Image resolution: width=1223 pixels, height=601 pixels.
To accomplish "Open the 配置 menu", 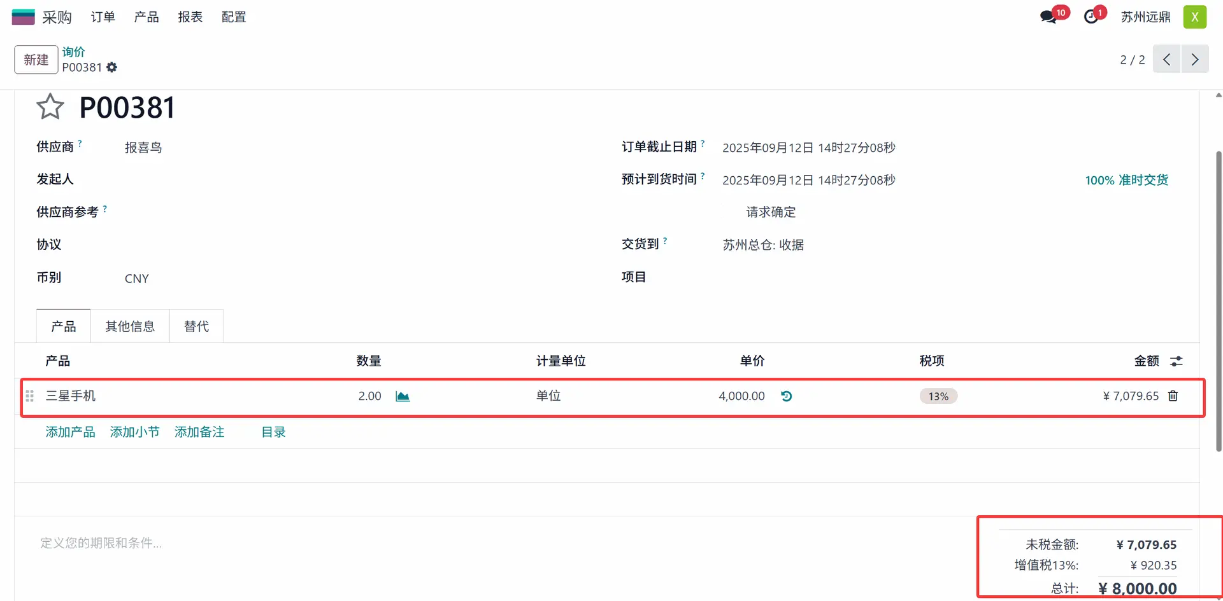I will pyautogui.click(x=234, y=17).
